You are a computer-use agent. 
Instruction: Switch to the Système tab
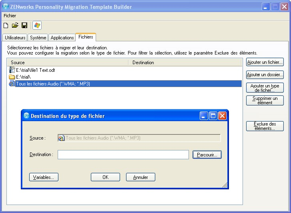(x=38, y=38)
